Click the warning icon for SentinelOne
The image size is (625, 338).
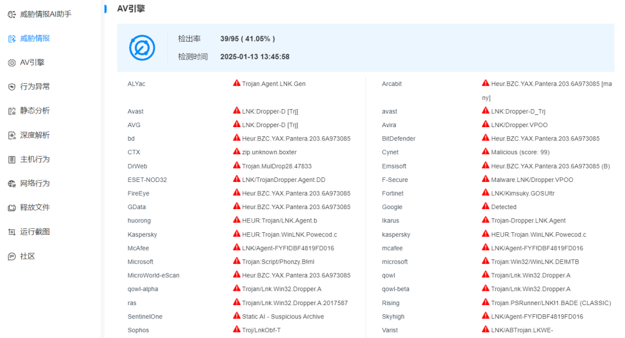point(237,315)
